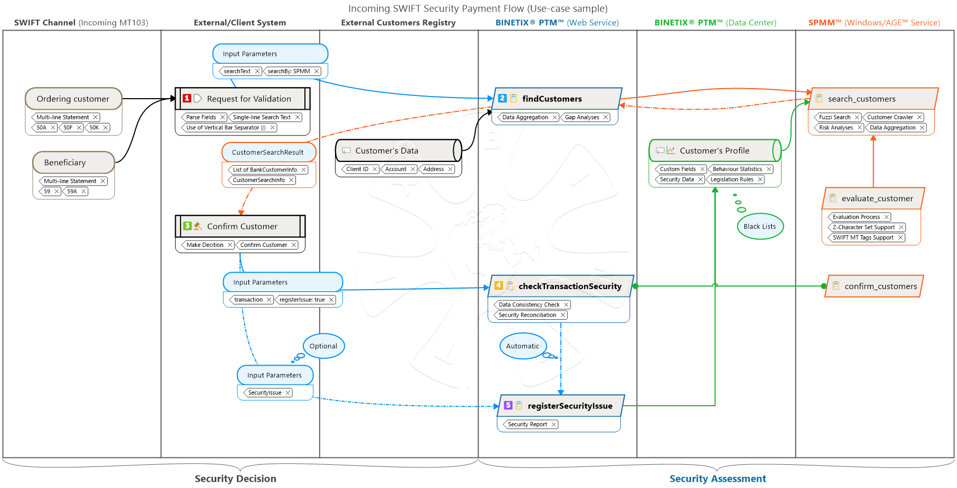The image size is (957, 488).
Task: Select the Ordering customer node
Action: (x=73, y=99)
